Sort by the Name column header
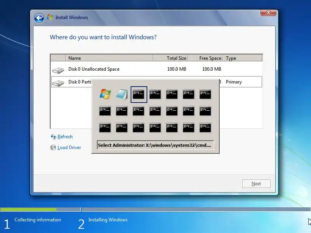 [x=109, y=58]
